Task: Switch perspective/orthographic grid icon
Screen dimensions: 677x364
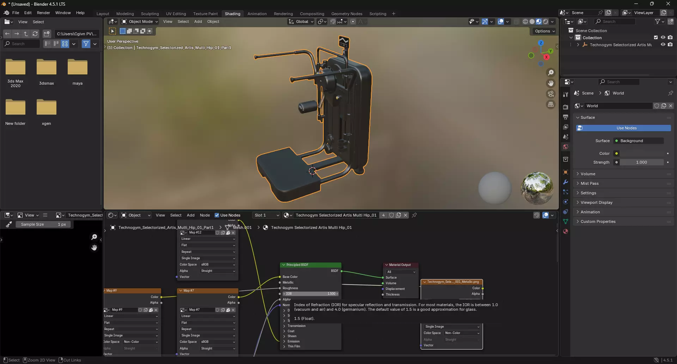Action: 550,104
